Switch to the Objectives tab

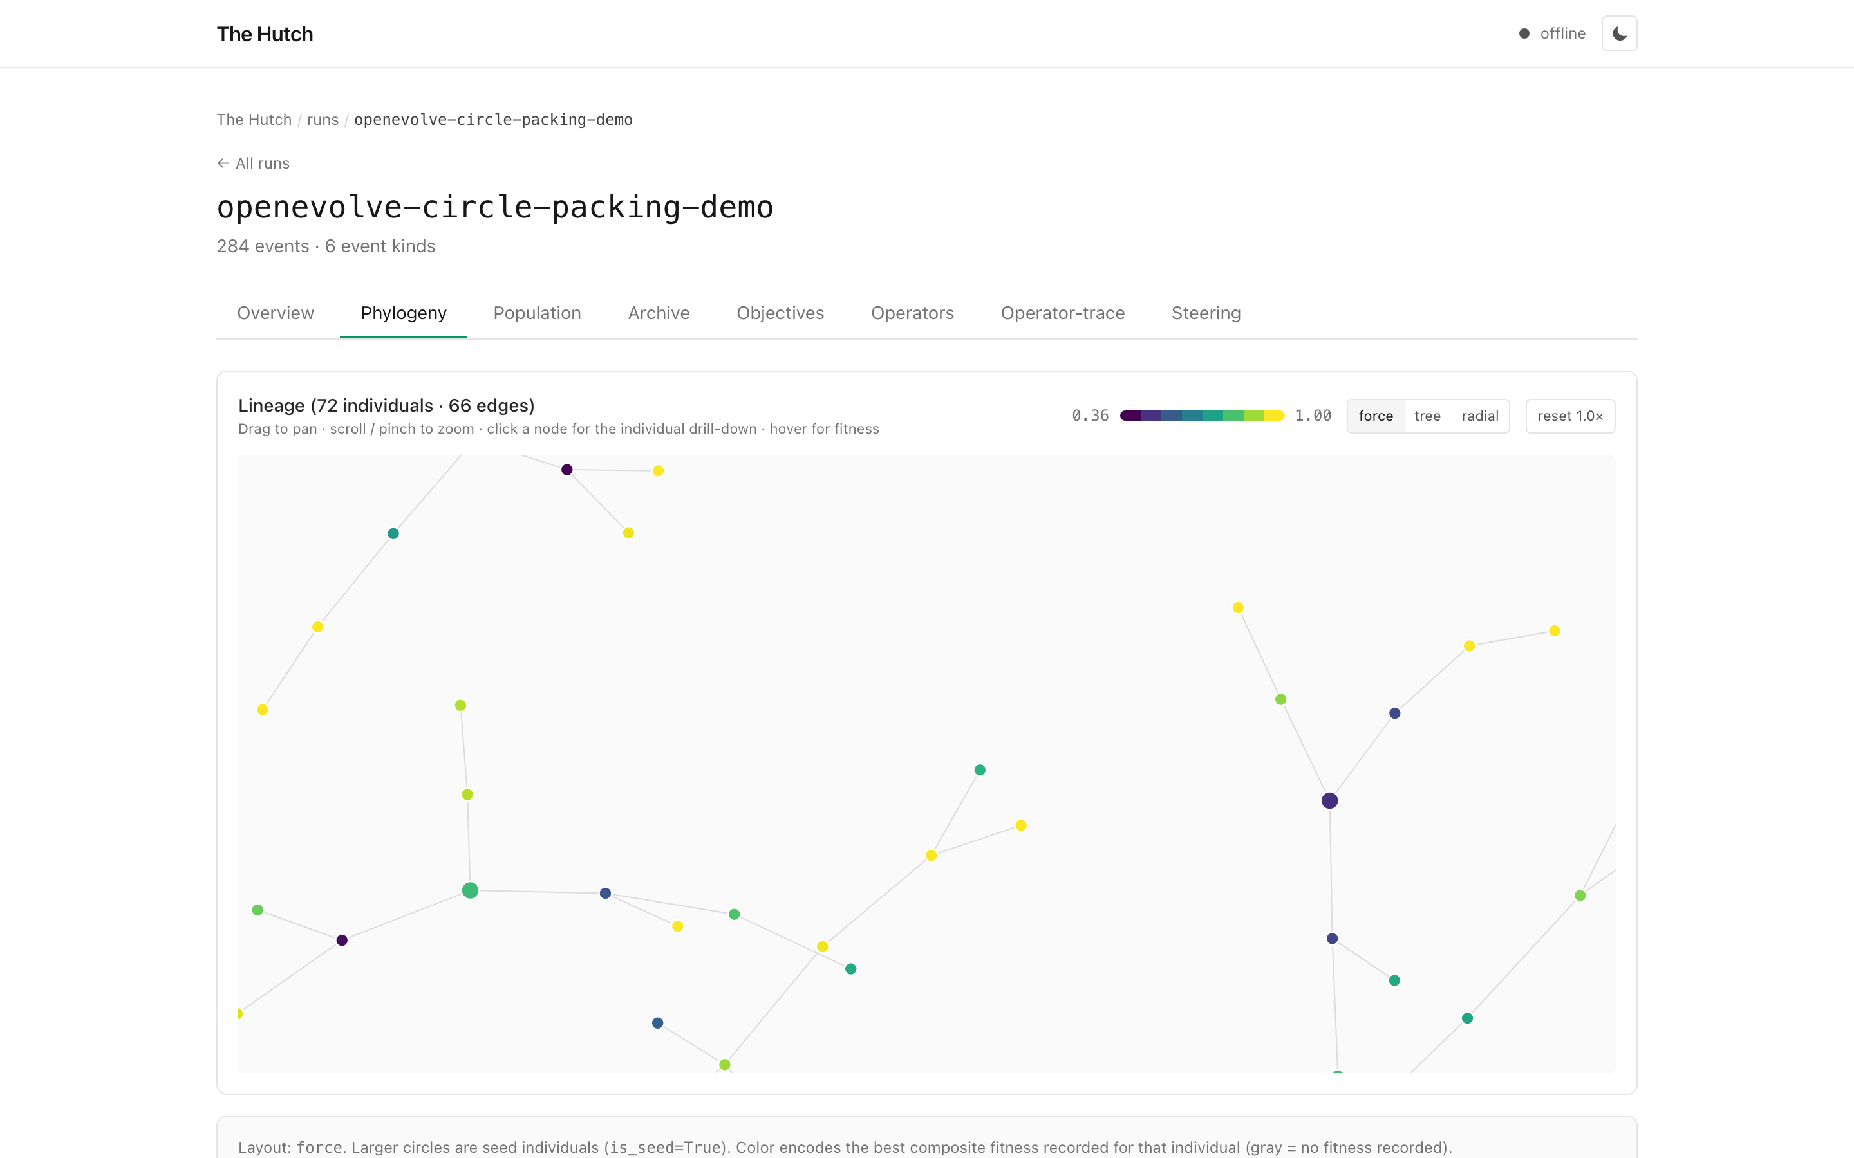click(780, 313)
